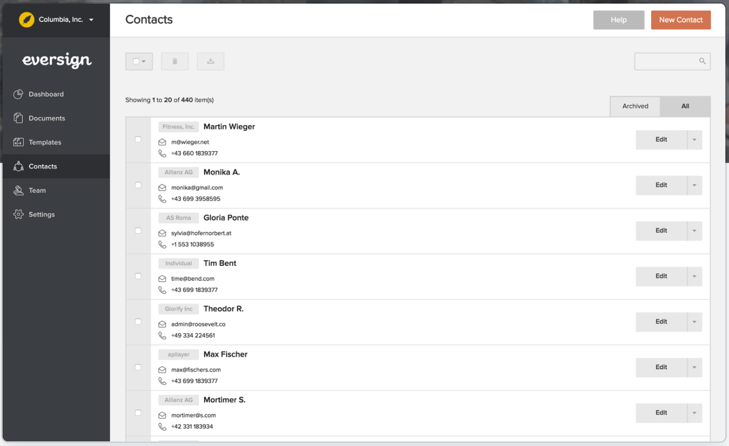
Task: Open the Team page from sidebar
Action: [37, 191]
